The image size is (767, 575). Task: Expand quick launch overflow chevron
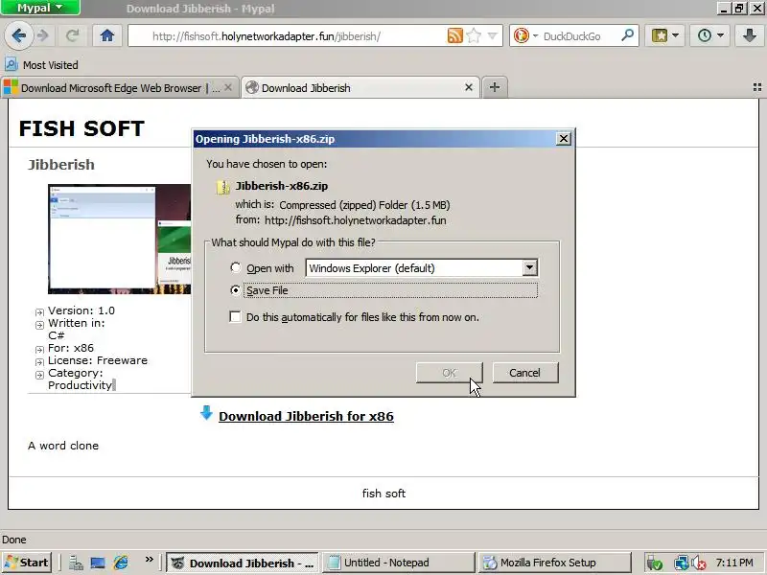(x=150, y=560)
